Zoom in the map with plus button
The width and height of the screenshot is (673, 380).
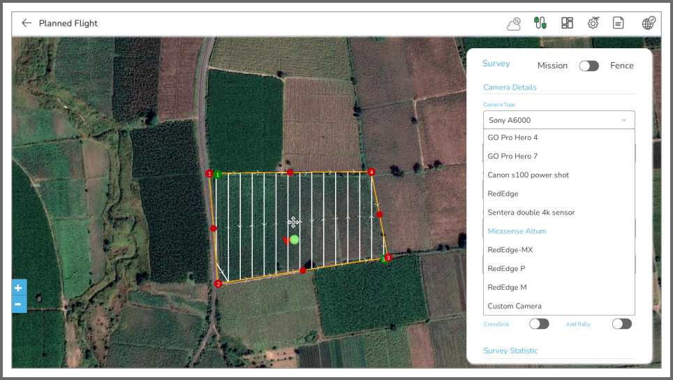(18, 288)
